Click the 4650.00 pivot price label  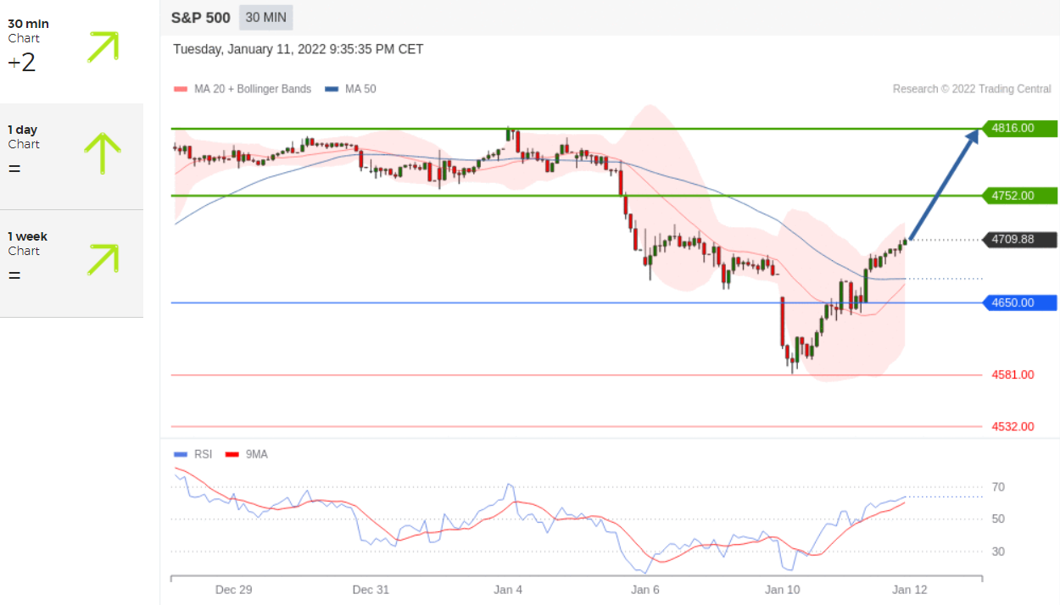click(1019, 302)
